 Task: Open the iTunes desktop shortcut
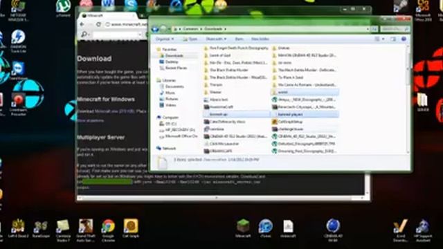coord(265,228)
